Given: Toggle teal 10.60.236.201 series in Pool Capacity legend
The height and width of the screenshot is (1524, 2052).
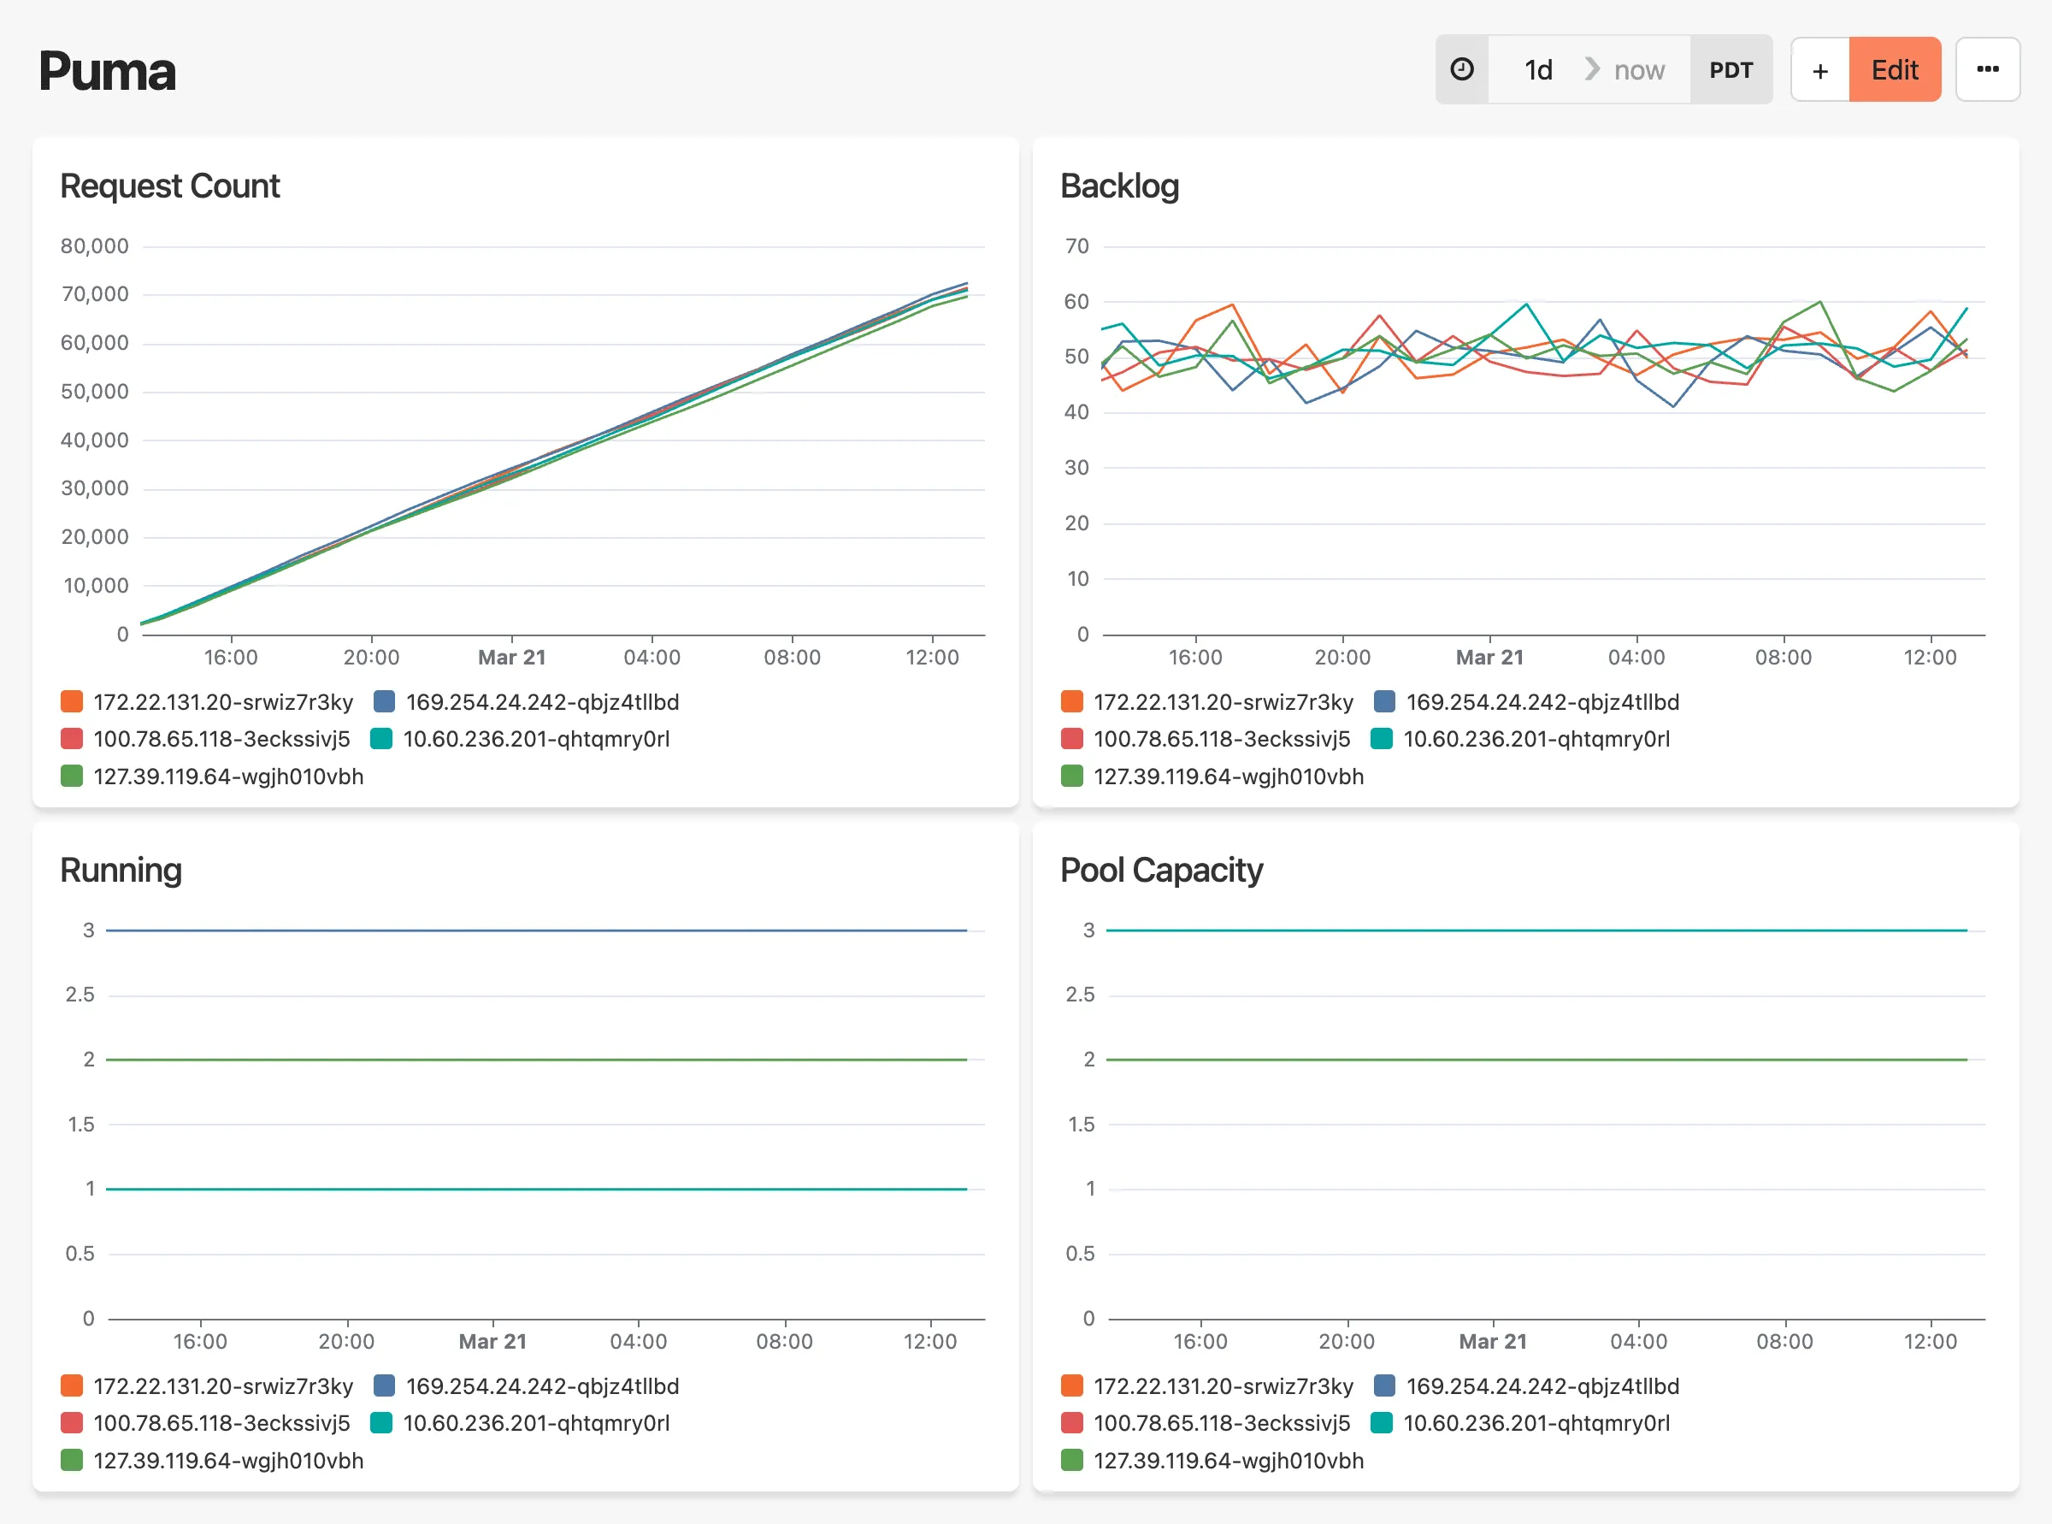Looking at the screenshot, I should (x=1536, y=1423).
